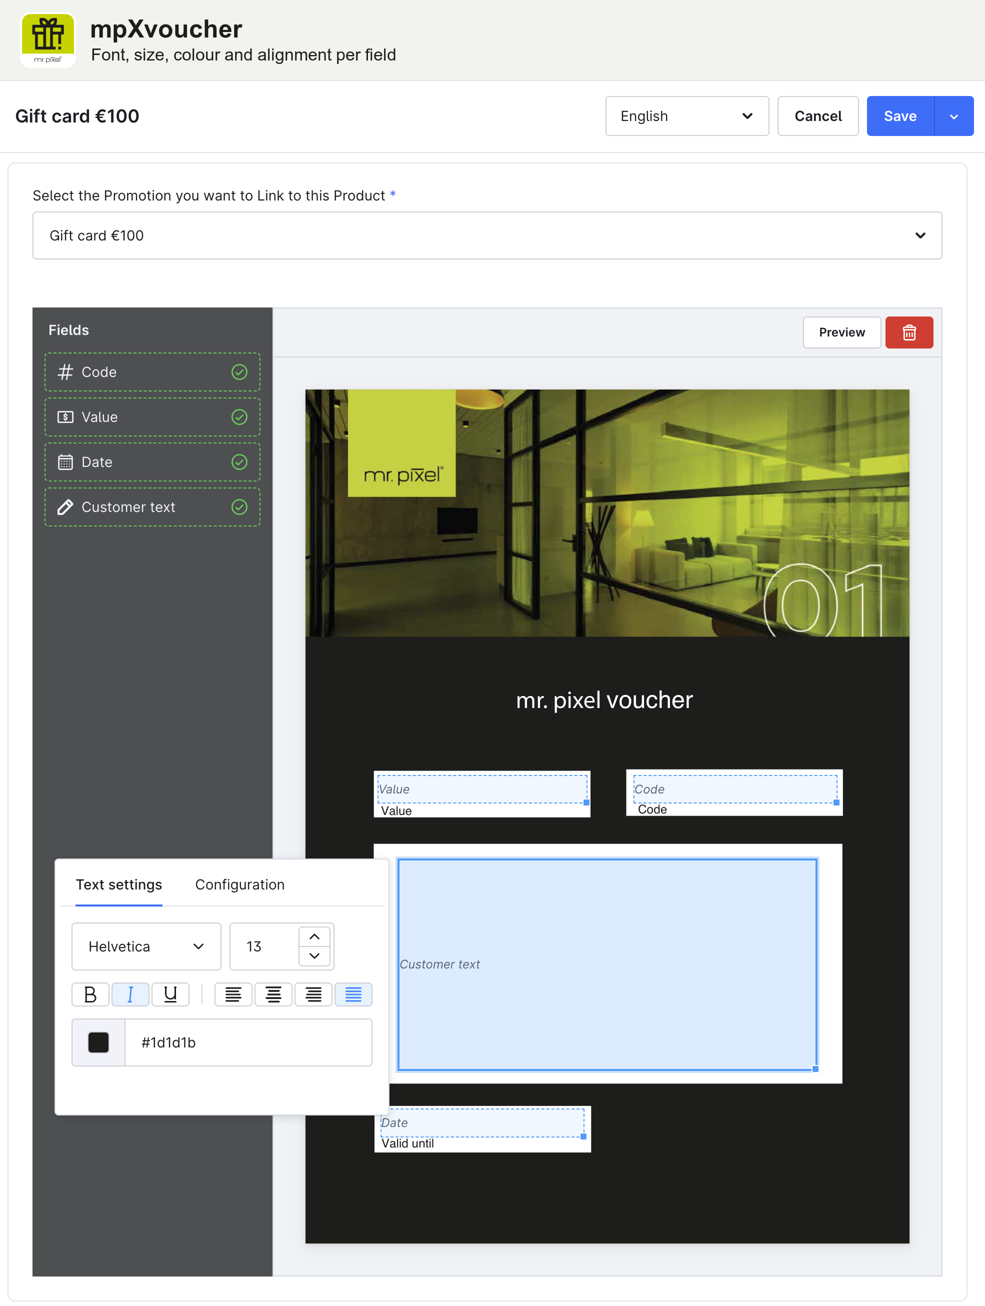This screenshot has width=985, height=1306.
Task: Click the mr. pixel voucher image thumbnail
Action: click(x=607, y=512)
